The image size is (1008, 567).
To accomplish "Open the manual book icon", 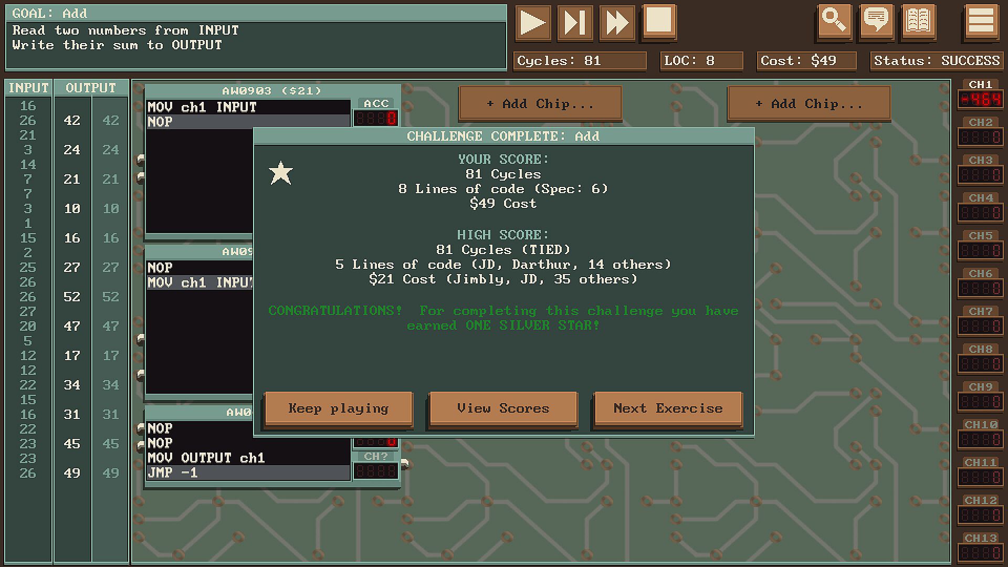I will pyautogui.click(x=918, y=22).
